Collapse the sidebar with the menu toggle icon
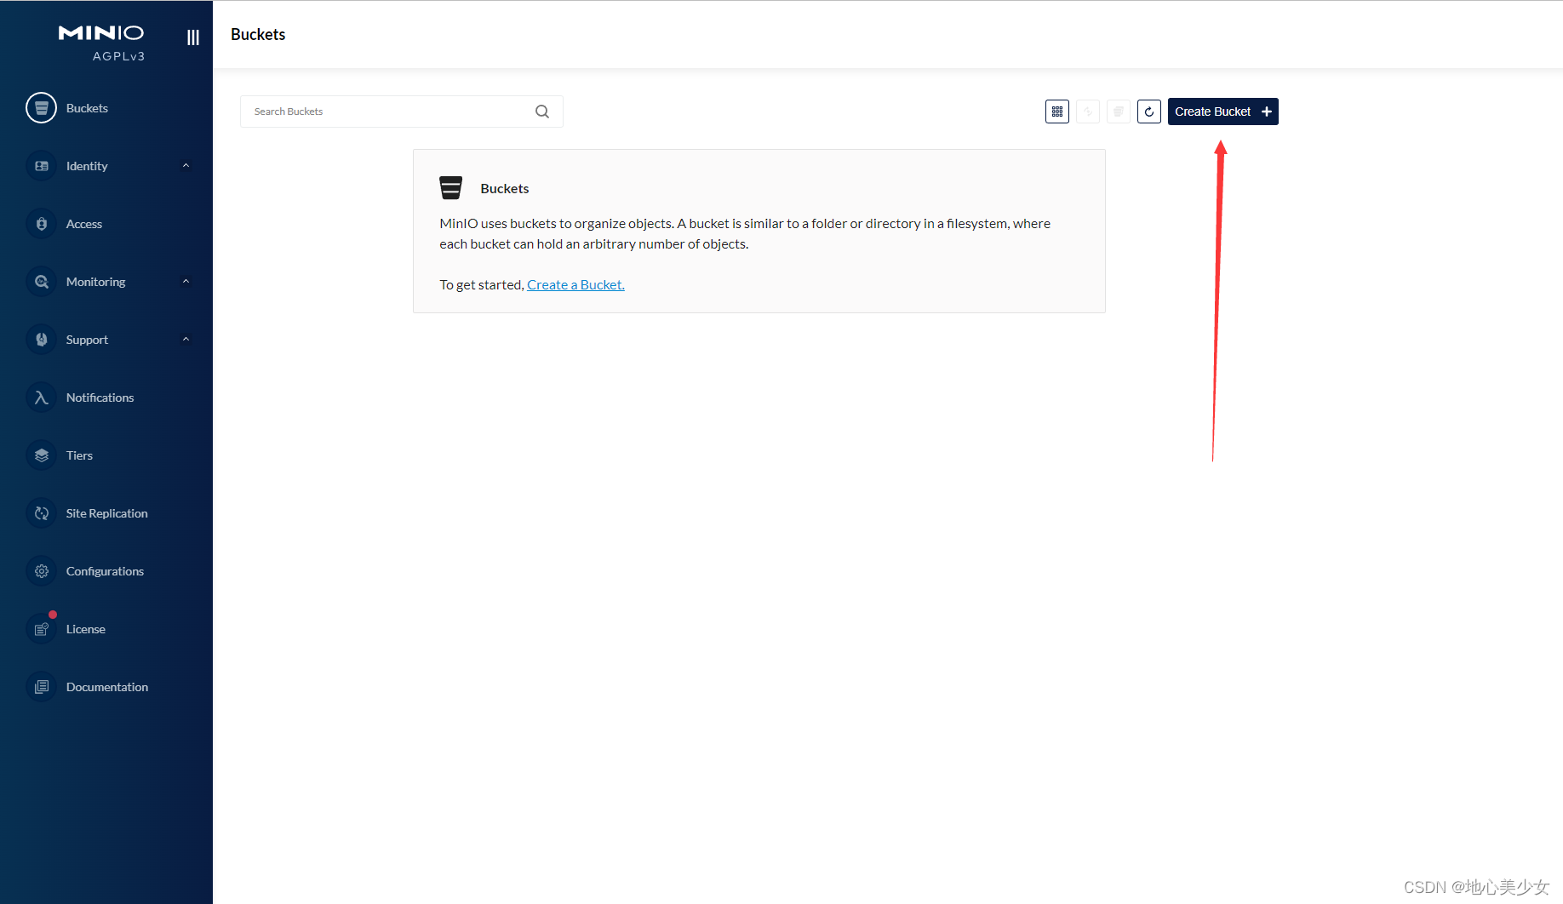The height and width of the screenshot is (904, 1563). click(x=193, y=37)
